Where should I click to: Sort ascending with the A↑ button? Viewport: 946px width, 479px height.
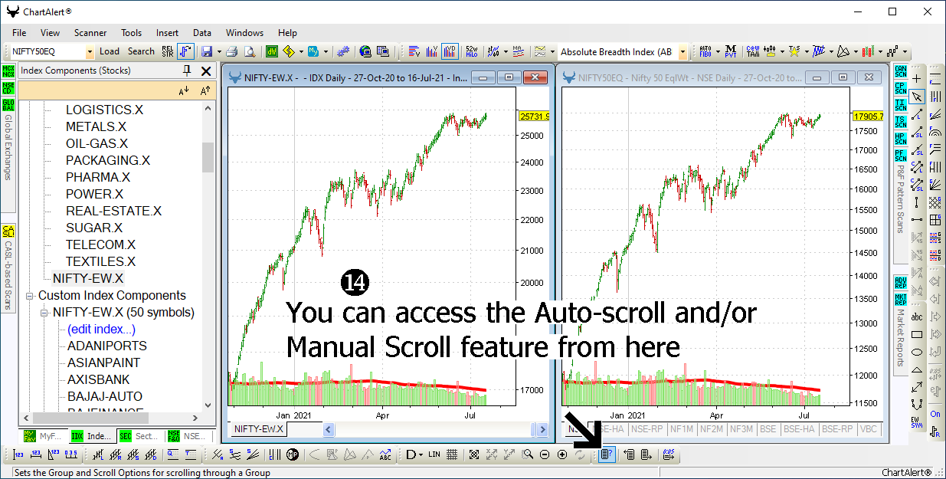(x=205, y=91)
